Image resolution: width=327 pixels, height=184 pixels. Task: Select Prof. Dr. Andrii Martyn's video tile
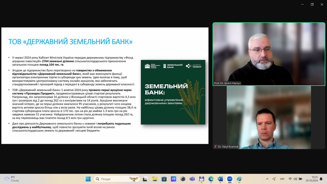(269, 54)
